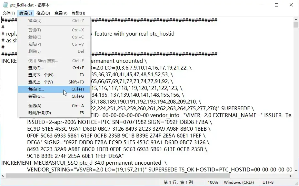Screen dimensions: 299x186
Task: Select 查找上一个(V) menu entry
Action: click(54, 82)
